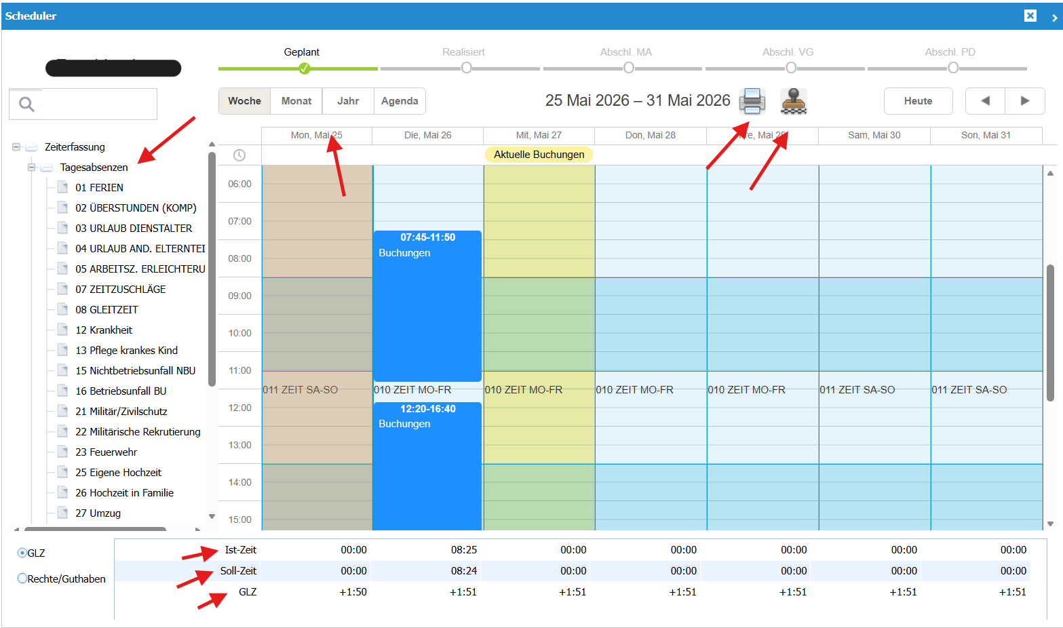Image resolution: width=1063 pixels, height=628 pixels.
Task: Open the Aktuelle Buchungen label
Action: [539, 155]
